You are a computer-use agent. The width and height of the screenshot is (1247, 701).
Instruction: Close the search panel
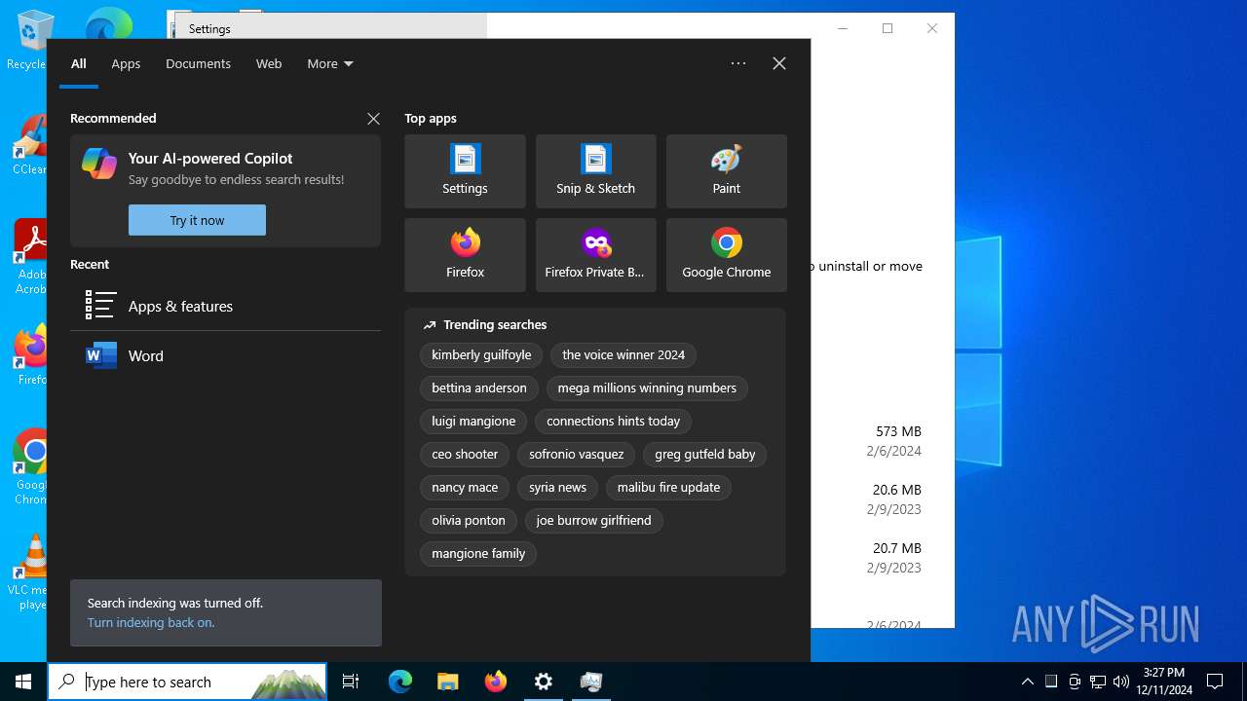779,63
